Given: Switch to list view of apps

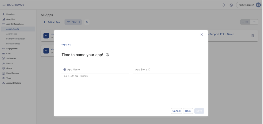Looking at the screenshot, I should (x=254, y=22).
